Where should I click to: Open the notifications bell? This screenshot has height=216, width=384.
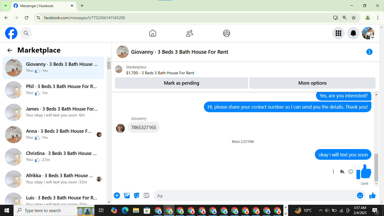(353, 33)
